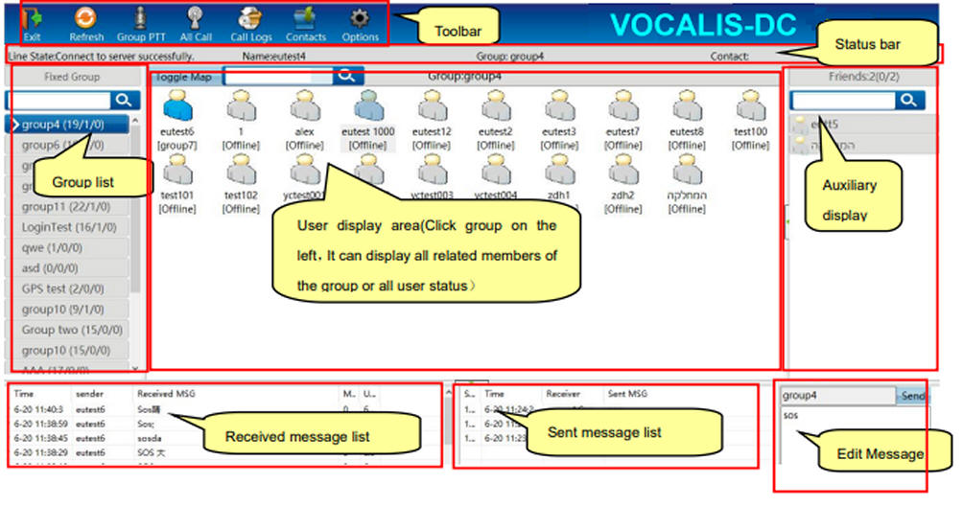The image size is (963, 506).
Task: Click the Friends panel search icon
Action: click(909, 100)
